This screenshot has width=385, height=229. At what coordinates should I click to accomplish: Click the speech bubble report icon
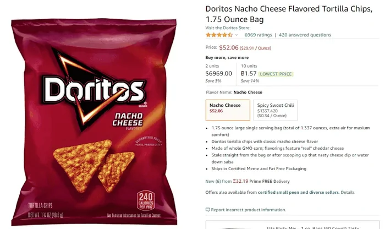coord(208,210)
